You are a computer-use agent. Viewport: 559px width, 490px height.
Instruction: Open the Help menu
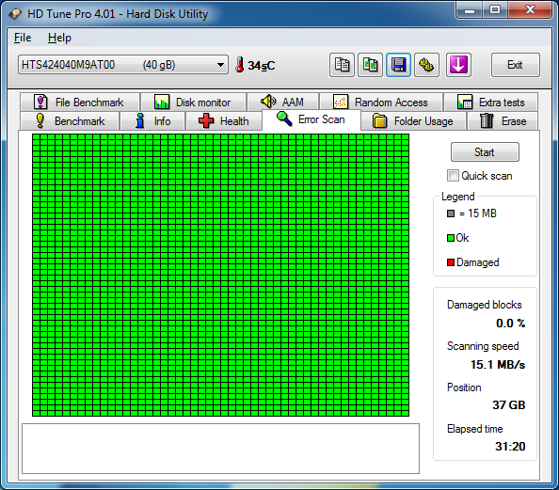pos(59,38)
